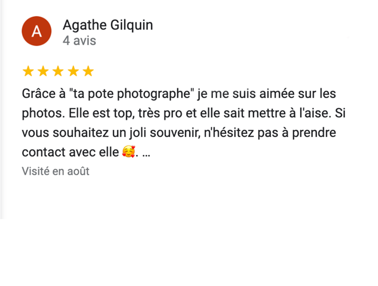Click the phrase "Elle est top"
The width and height of the screenshot is (378, 286).
(100, 114)
